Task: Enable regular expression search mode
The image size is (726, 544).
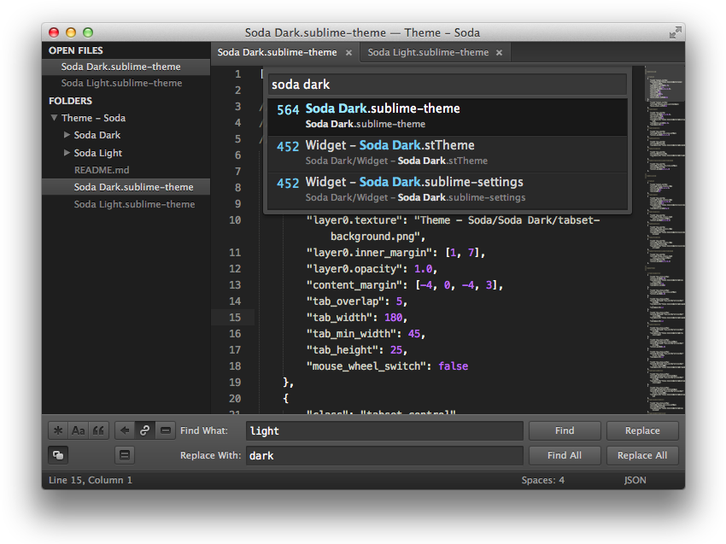Action: 57,430
